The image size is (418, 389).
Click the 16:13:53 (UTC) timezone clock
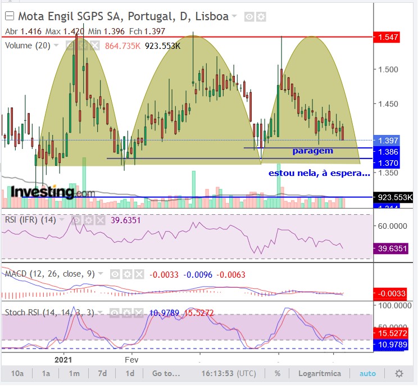(x=229, y=373)
